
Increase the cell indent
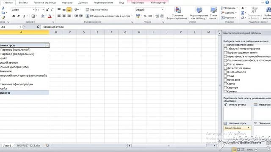pos(81,16)
